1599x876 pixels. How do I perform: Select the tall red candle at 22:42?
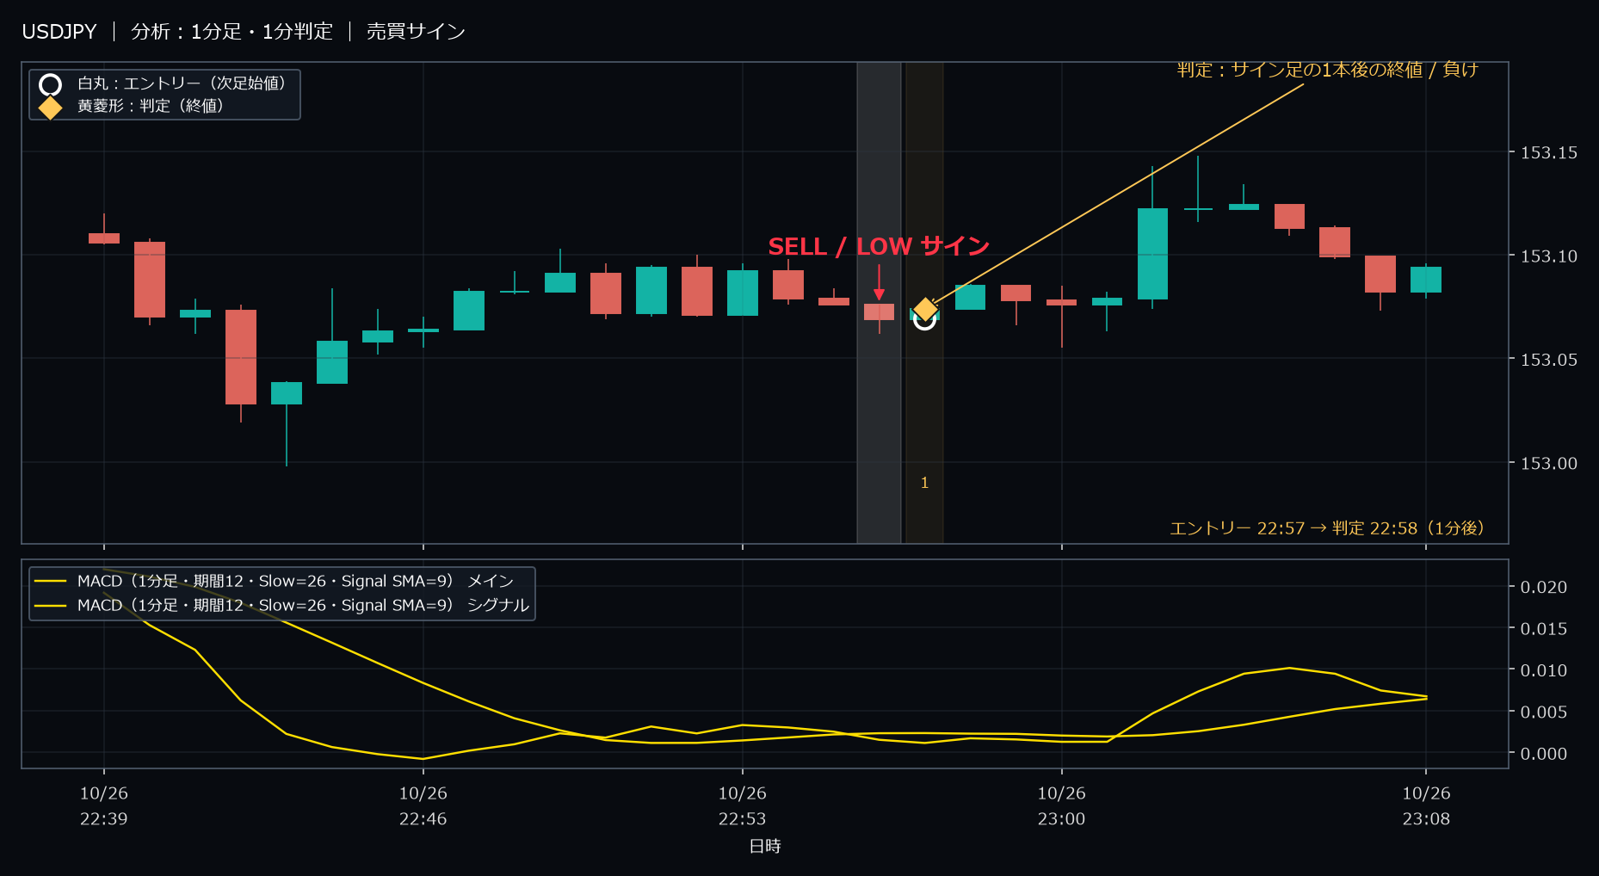pos(241,357)
